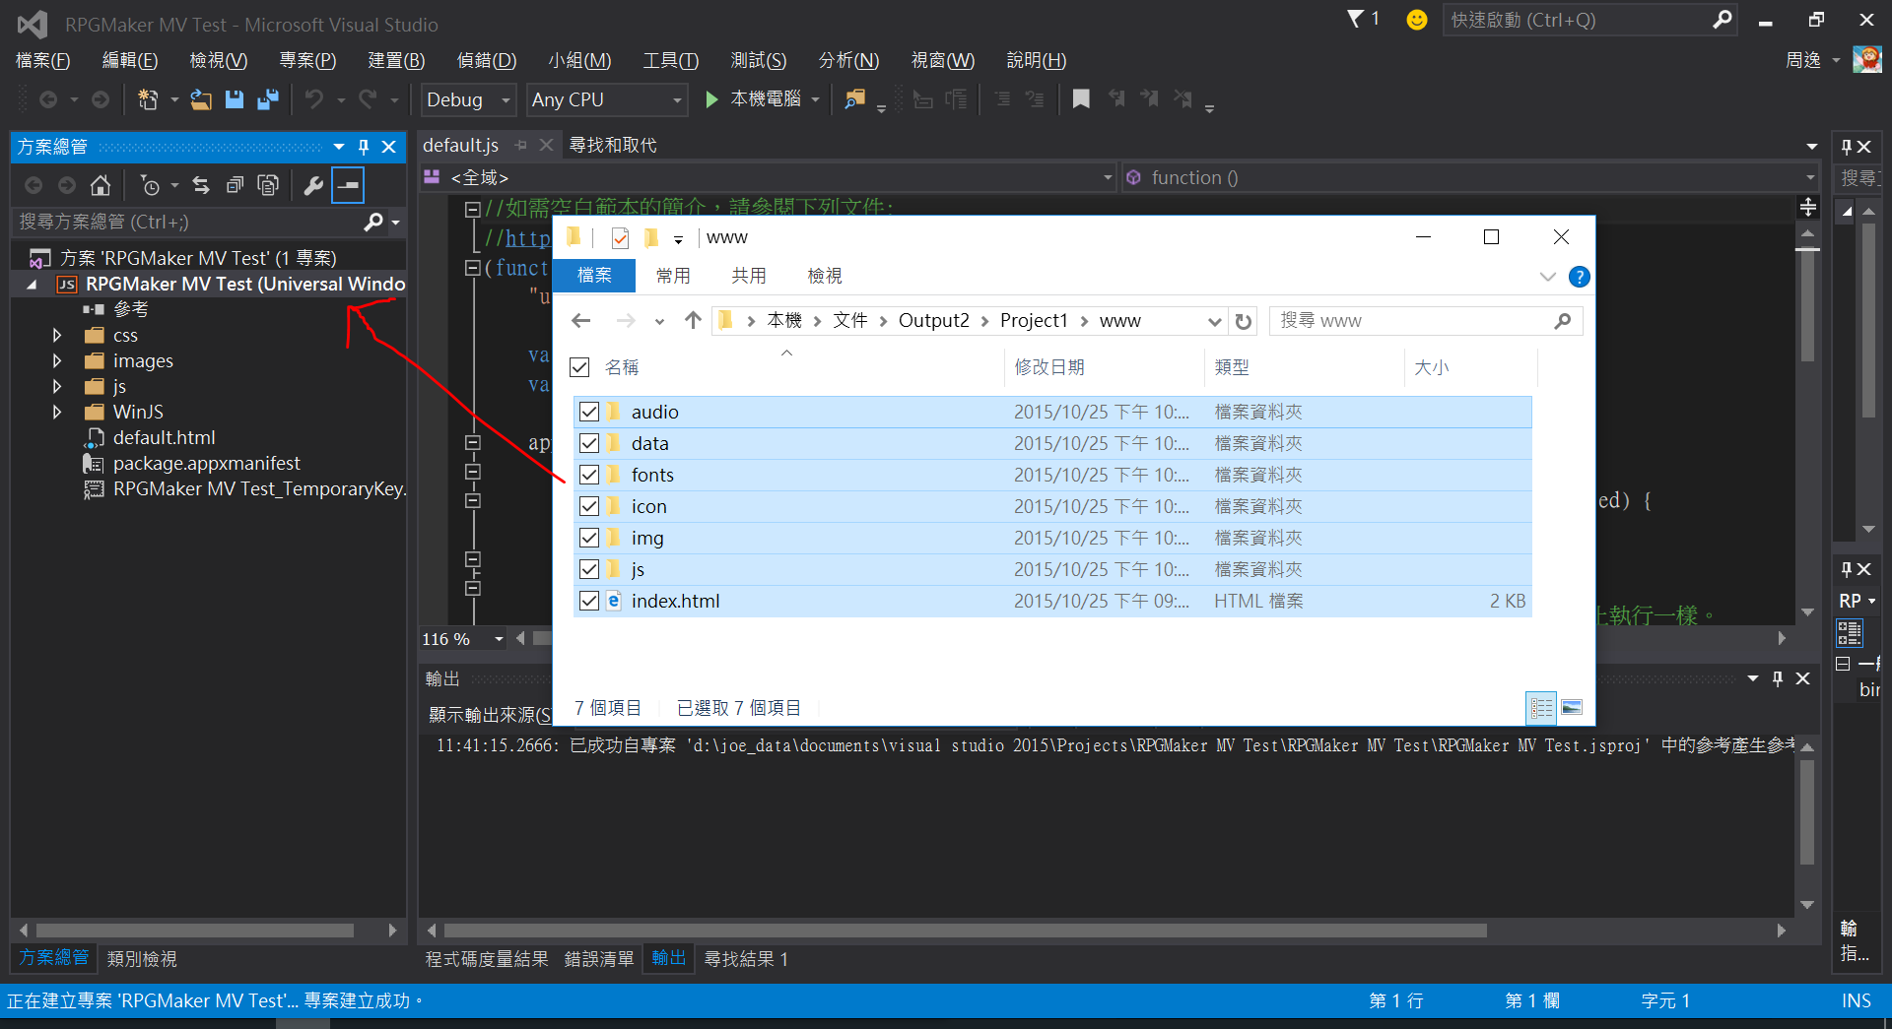This screenshot has width=1892, height=1029.
Task: Open the 工具(T) menu
Action: pos(671,60)
